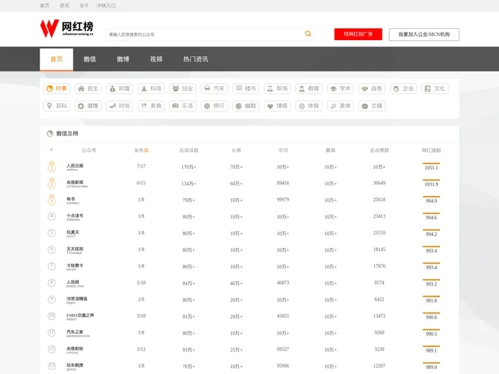Select the 文化 book category icon

click(428, 89)
